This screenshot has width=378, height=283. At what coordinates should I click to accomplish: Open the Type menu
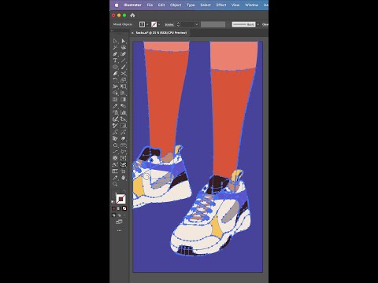click(x=191, y=5)
